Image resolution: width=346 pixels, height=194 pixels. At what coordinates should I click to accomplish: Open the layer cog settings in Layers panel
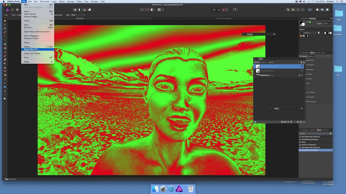coord(301,62)
